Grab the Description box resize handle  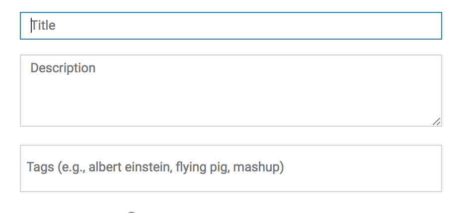(436, 121)
